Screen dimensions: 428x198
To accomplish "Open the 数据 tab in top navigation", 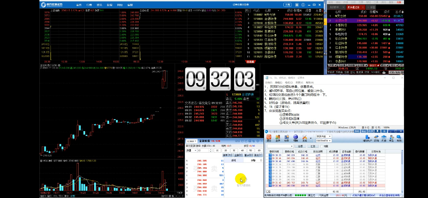I will (110, 5).
